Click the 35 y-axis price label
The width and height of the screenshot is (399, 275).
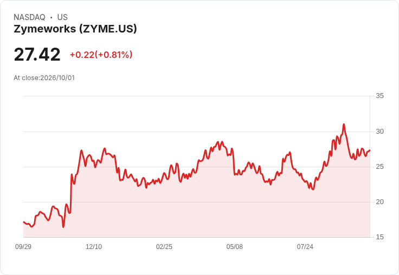pyautogui.click(x=379, y=96)
